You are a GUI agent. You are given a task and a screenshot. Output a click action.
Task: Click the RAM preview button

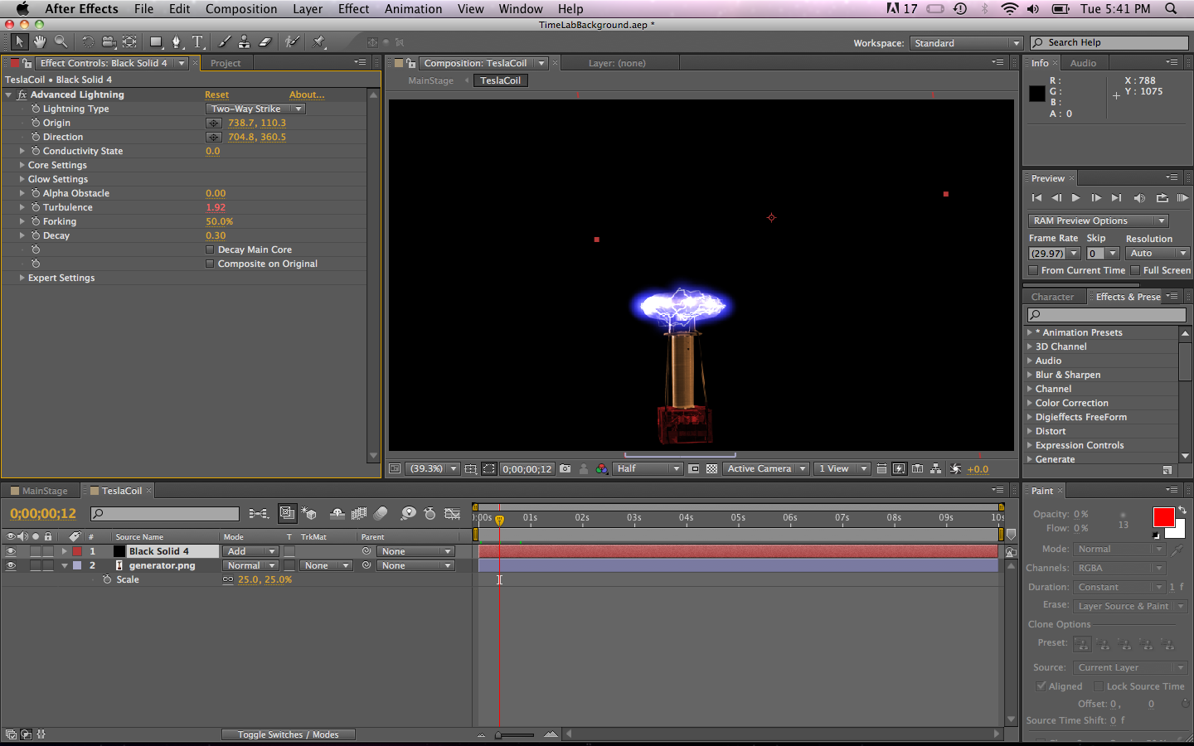(1182, 198)
